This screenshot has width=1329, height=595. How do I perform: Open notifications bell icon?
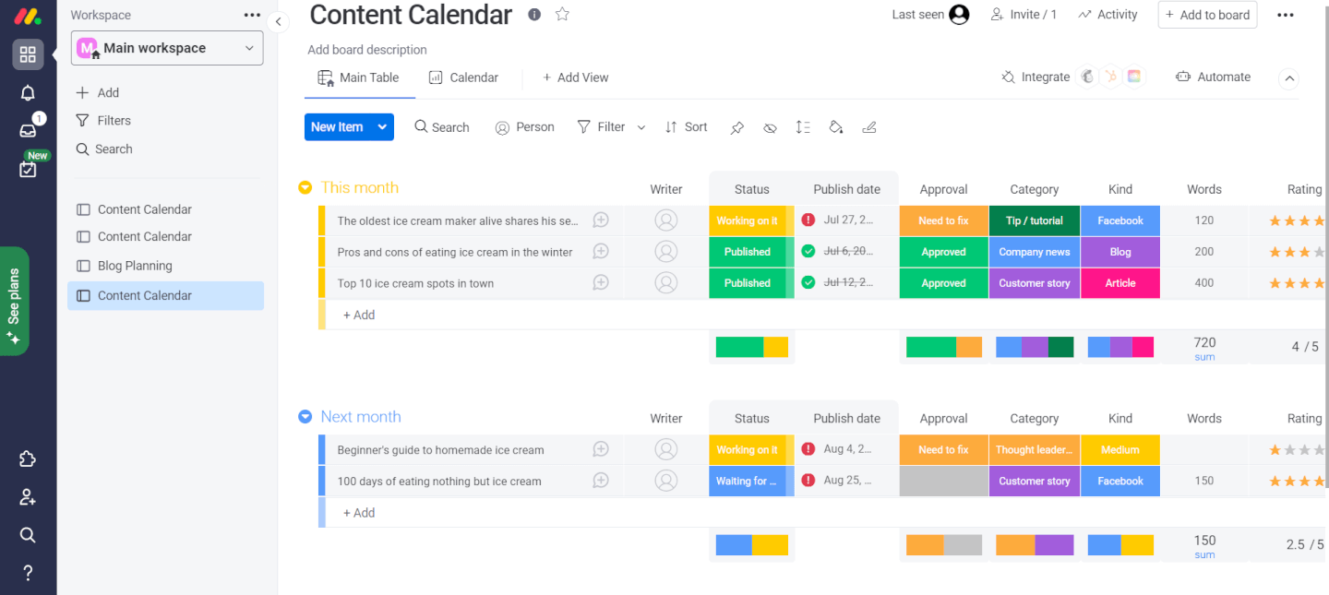[x=28, y=93]
